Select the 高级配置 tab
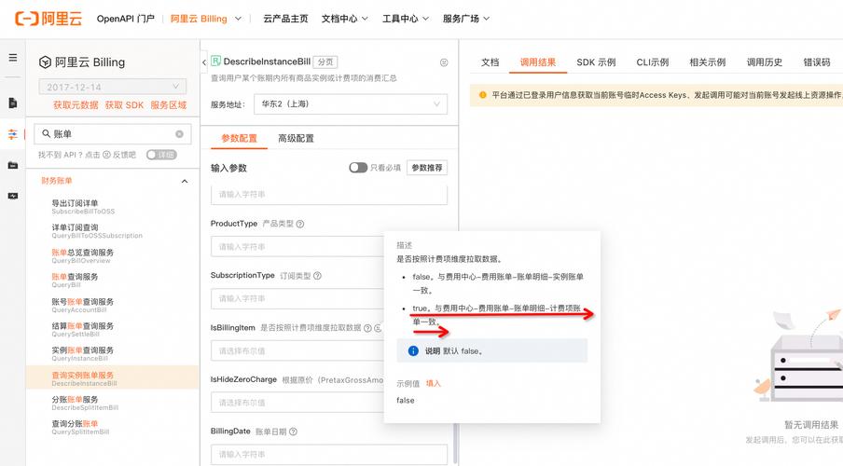This screenshot has height=466, width=843. [296, 138]
